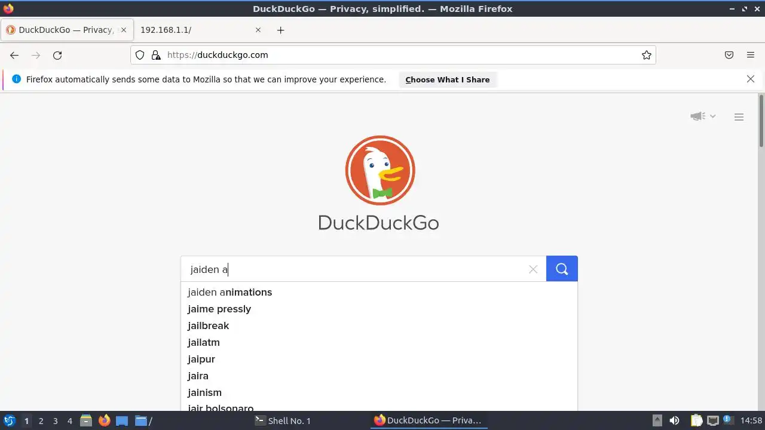The height and width of the screenshot is (430, 765).
Task: Open the desktop start menu icon
Action: pyautogui.click(x=10, y=420)
